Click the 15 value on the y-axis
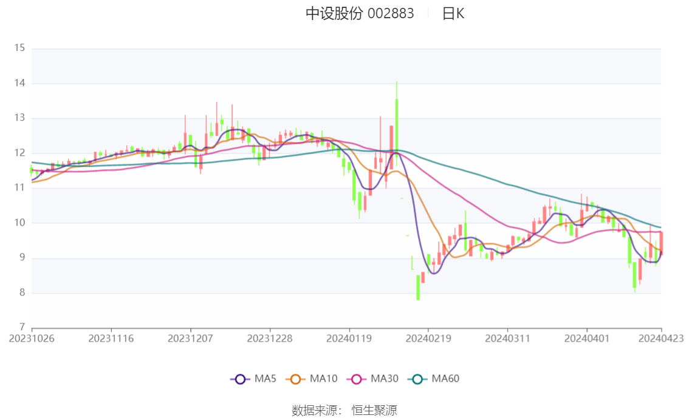This screenshot has height=418, width=689. 19,48
